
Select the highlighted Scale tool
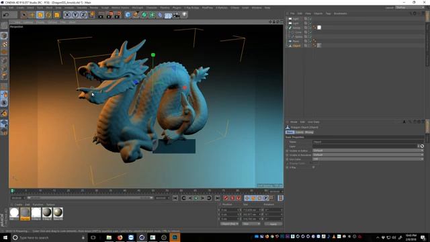pos(40,15)
